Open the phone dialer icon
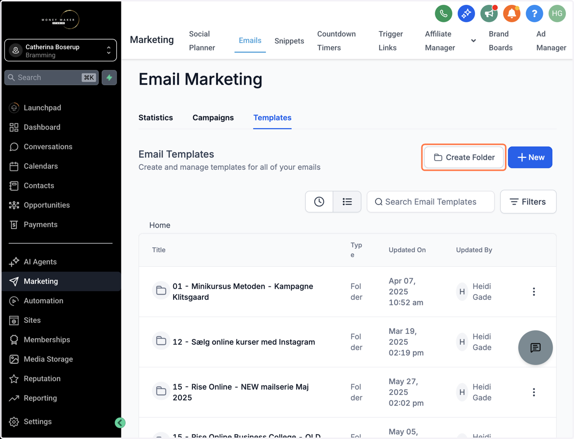The image size is (574, 439). click(x=443, y=14)
